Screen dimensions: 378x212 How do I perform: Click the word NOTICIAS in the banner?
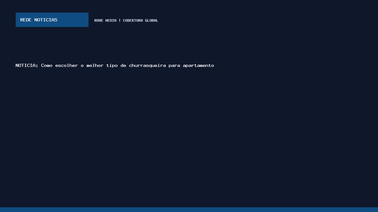(46, 20)
